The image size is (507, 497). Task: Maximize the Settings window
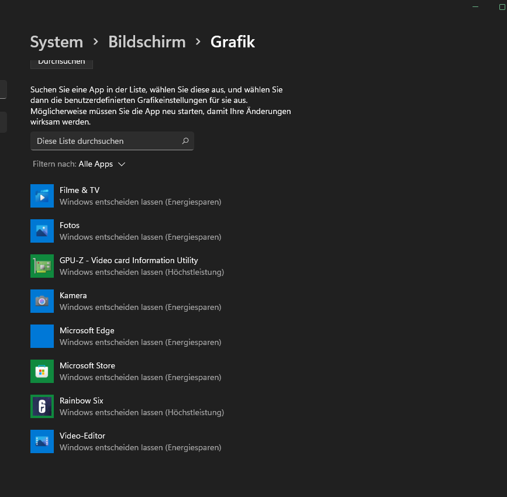click(502, 7)
